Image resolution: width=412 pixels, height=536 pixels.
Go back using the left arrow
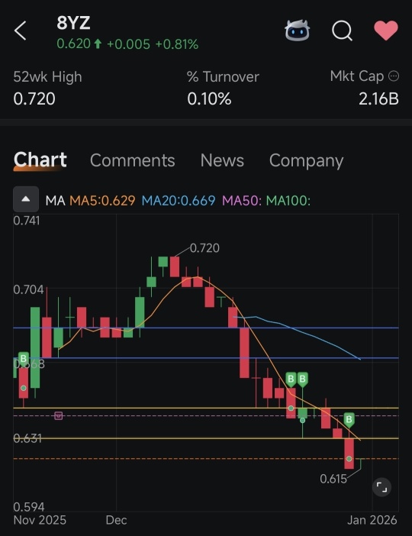(x=20, y=31)
